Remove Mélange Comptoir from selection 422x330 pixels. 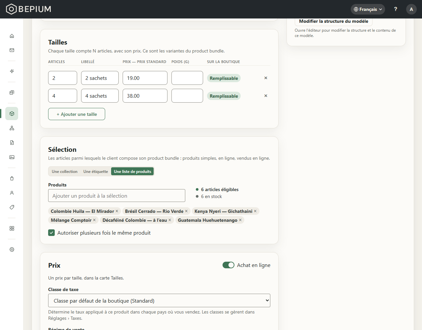point(94,220)
